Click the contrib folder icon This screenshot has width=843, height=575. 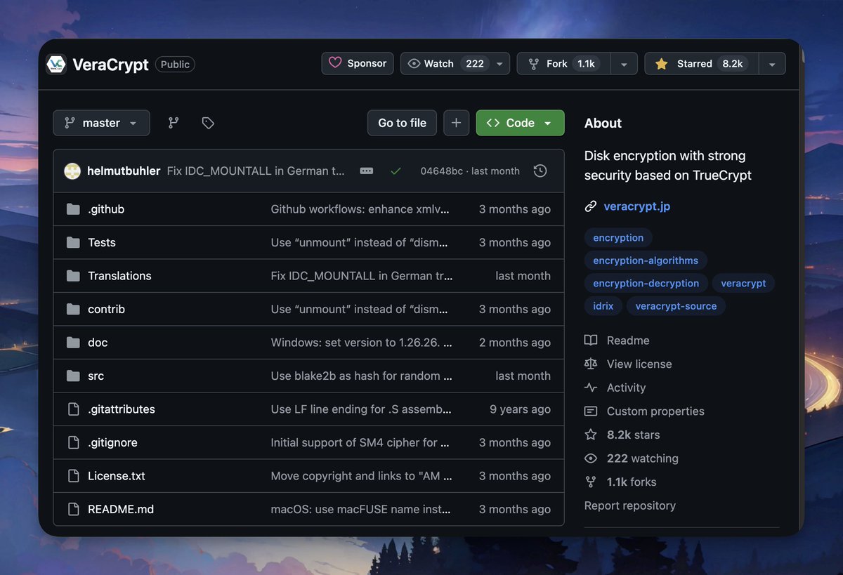coord(73,309)
